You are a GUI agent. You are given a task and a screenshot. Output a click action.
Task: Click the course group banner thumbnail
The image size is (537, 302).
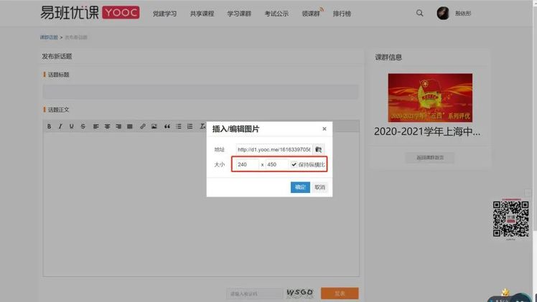tap(429, 98)
